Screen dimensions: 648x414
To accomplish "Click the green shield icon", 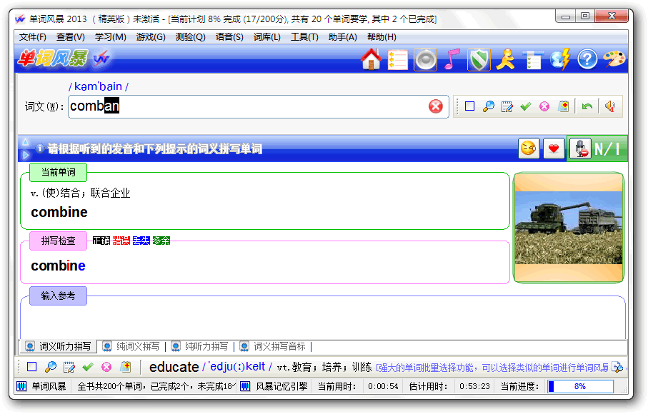I will pos(479,60).
